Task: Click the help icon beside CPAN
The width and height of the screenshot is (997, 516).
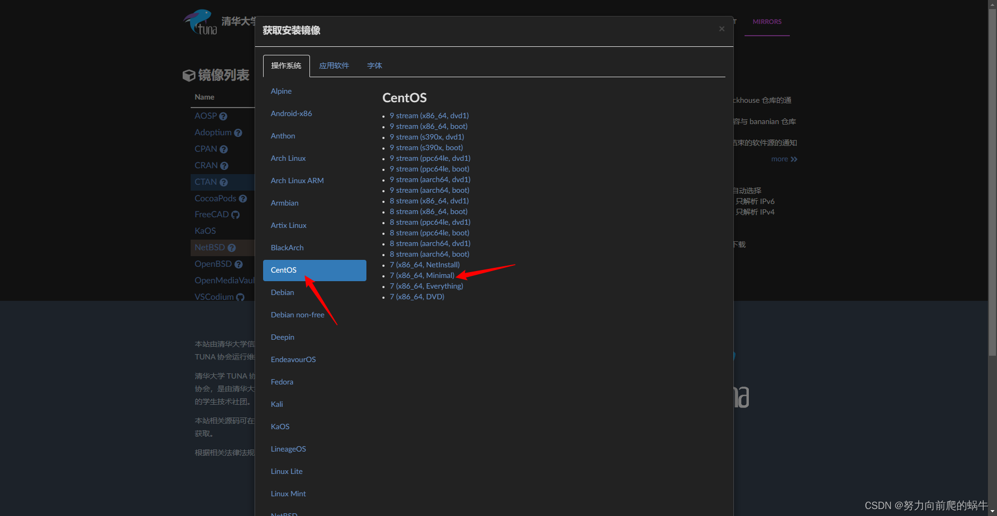Action: [x=224, y=149]
